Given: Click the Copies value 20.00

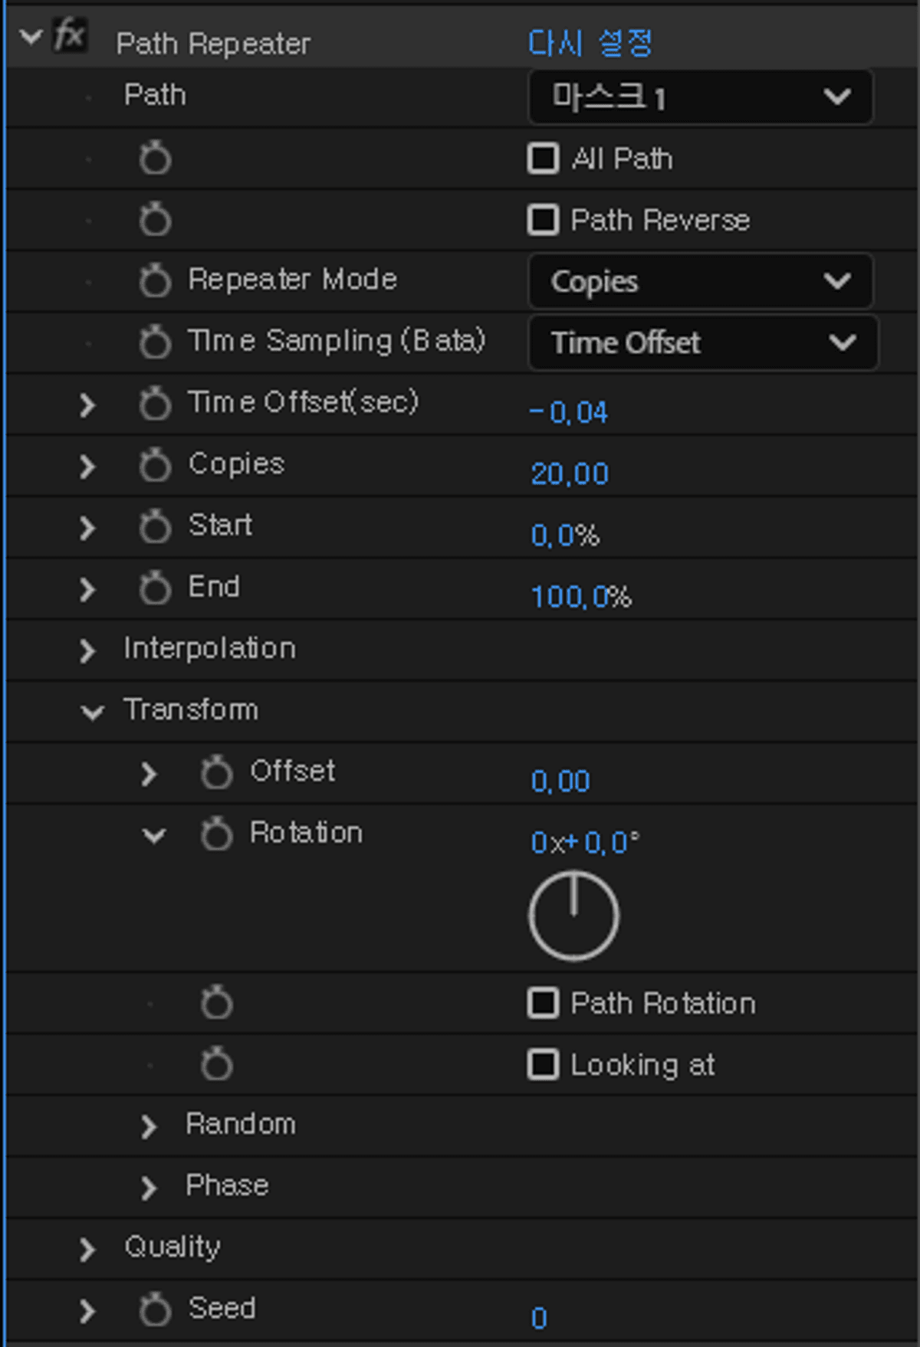Looking at the screenshot, I should [x=570, y=474].
